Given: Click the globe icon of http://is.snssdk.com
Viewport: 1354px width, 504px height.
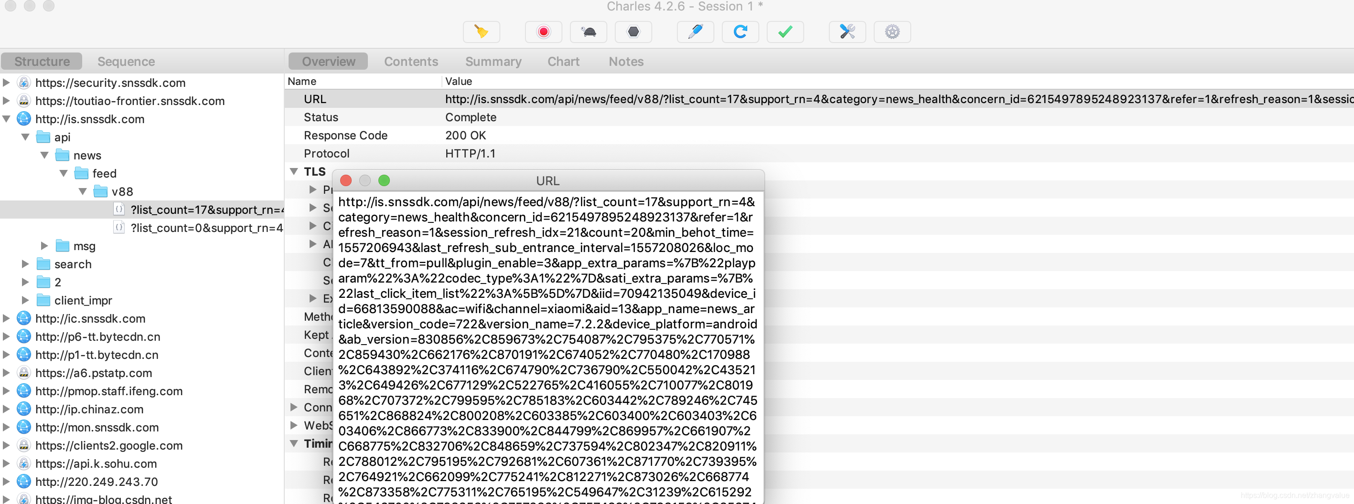Looking at the screenshot, I should 24,119.
